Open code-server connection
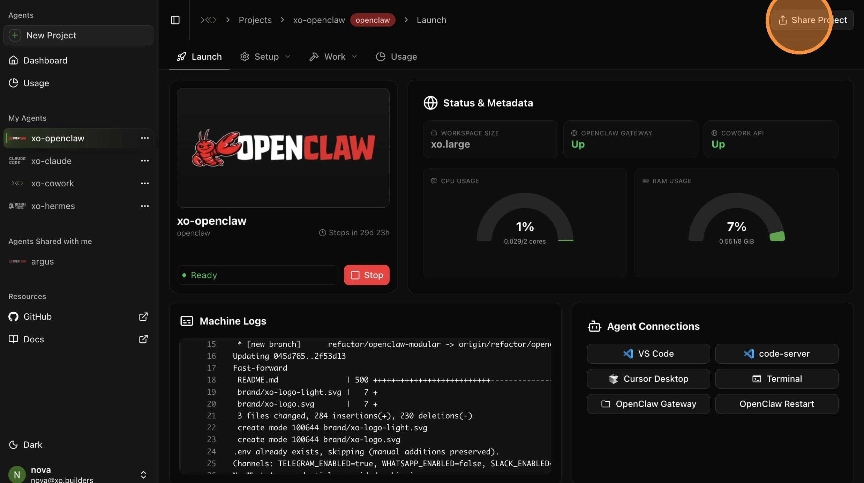The height and width of the screenshot is (483, 864). 776,354
